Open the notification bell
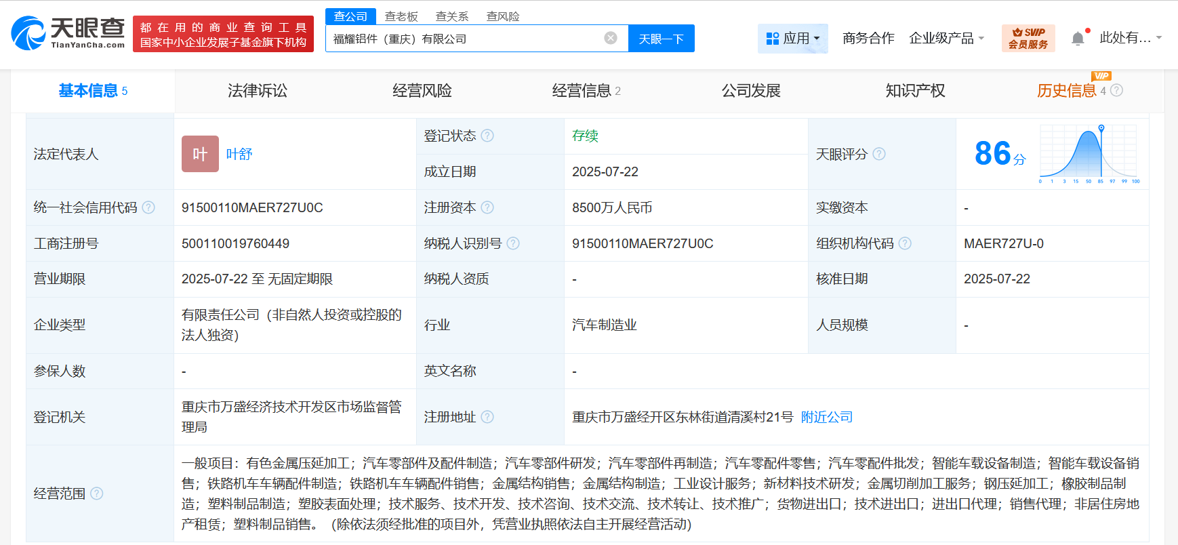The image size is (1178, 545). pos(1078,39)
